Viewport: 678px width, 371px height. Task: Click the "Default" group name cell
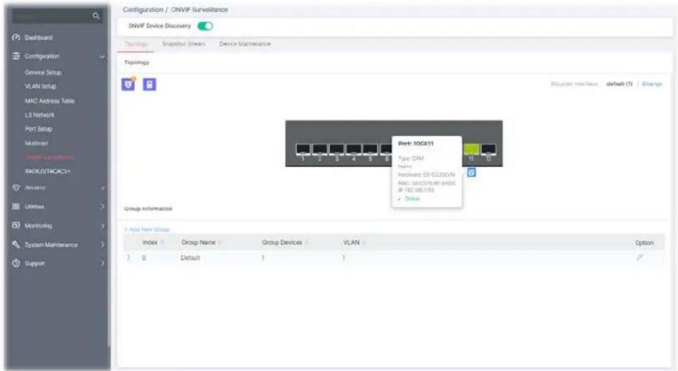pyautogui.click(x=190, y=258)
